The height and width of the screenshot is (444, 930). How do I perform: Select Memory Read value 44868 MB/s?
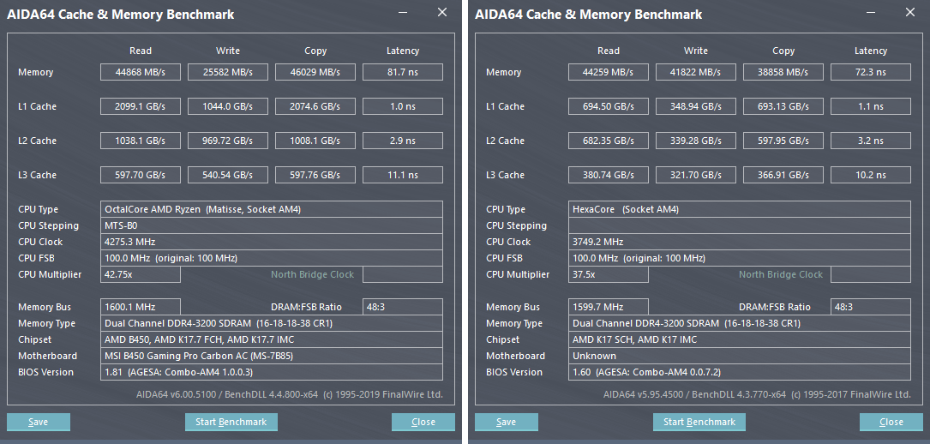(141, 72)
